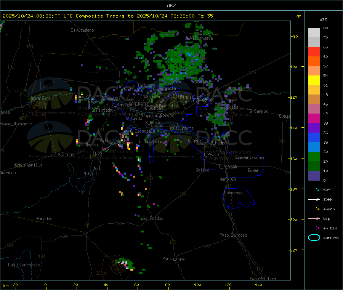Click the intense storm cell near Lag.Llancanelo volcano
The image size is (343, 290).
(x=124, y=264)
